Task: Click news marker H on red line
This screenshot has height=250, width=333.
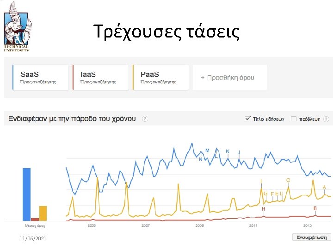Action: pos(264,209)
